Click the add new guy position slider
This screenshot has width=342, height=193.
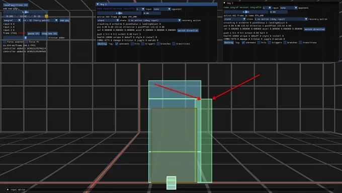[25, 12]
